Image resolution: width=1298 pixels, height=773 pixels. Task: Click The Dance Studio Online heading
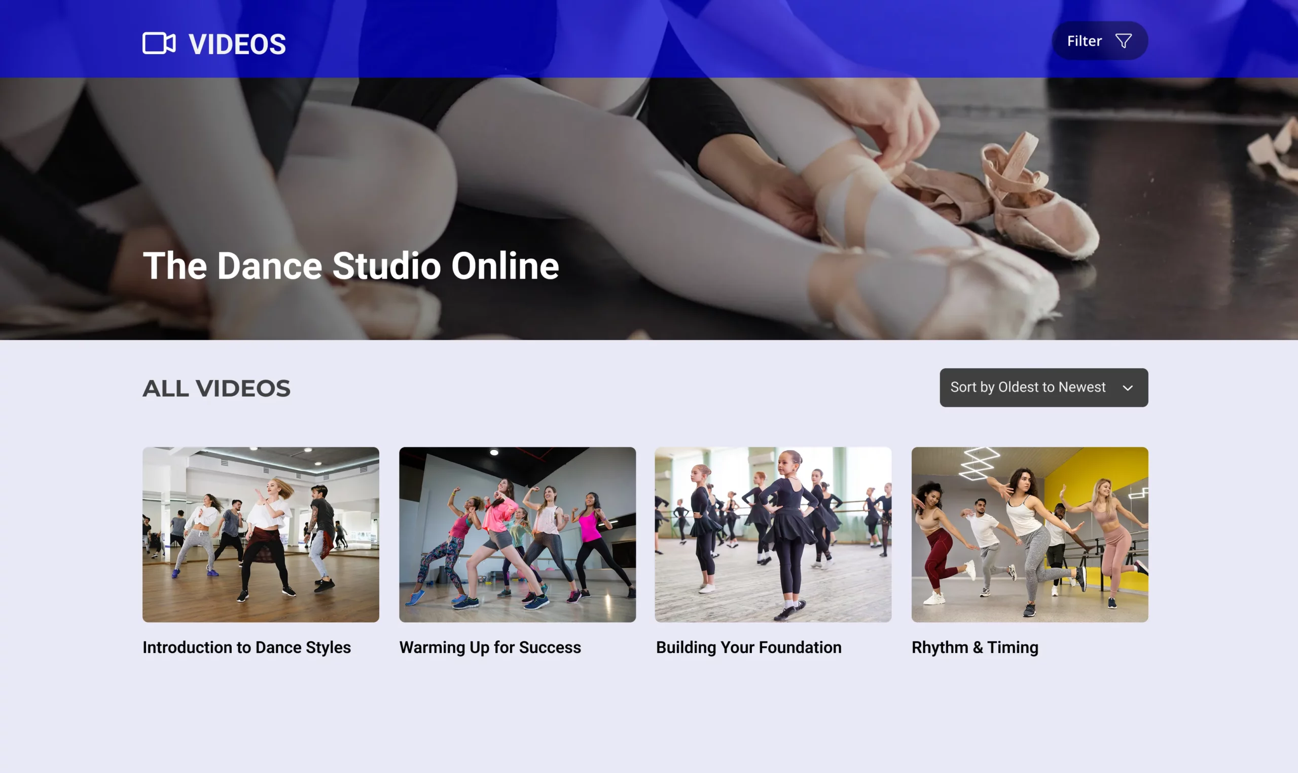pos(350,265)
